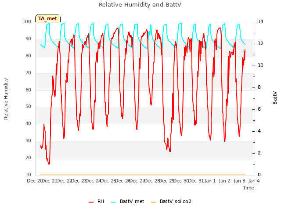The image size is (281, 210).
Task: Click the orange BattV_soilco2 legend swatch
Action: pyautogui.click(x=153, y=202)
